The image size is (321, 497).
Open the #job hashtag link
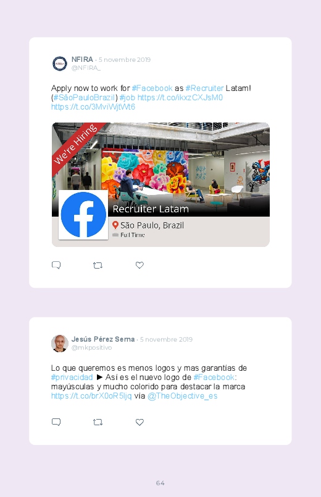pos(127,97)
